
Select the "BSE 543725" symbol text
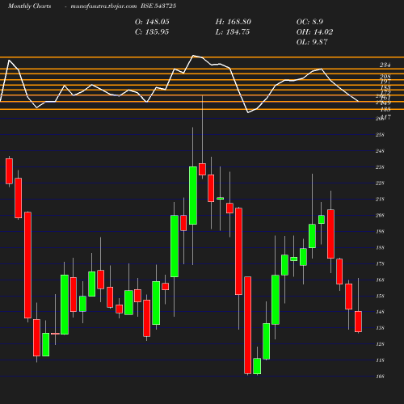pyautogui.click(x=158, y=6)
